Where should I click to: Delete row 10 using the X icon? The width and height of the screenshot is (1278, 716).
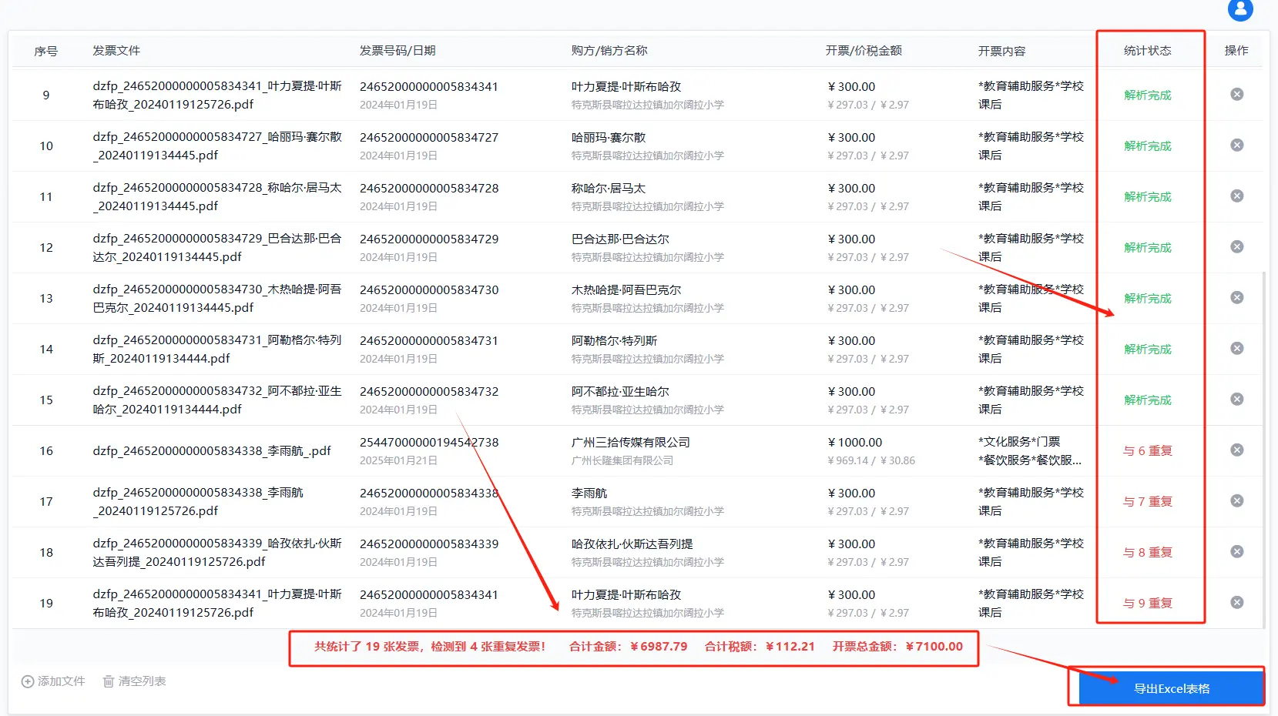pyautogui.click(x=1236, y=146)
